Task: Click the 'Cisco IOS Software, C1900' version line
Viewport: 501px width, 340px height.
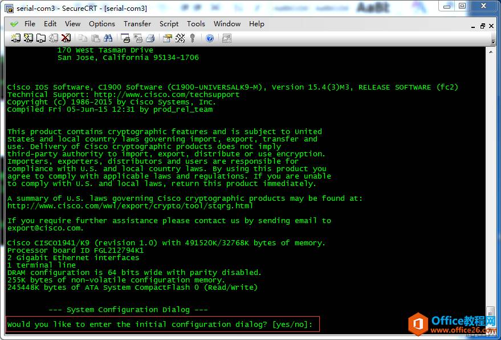Action: [x=233, y=87]
